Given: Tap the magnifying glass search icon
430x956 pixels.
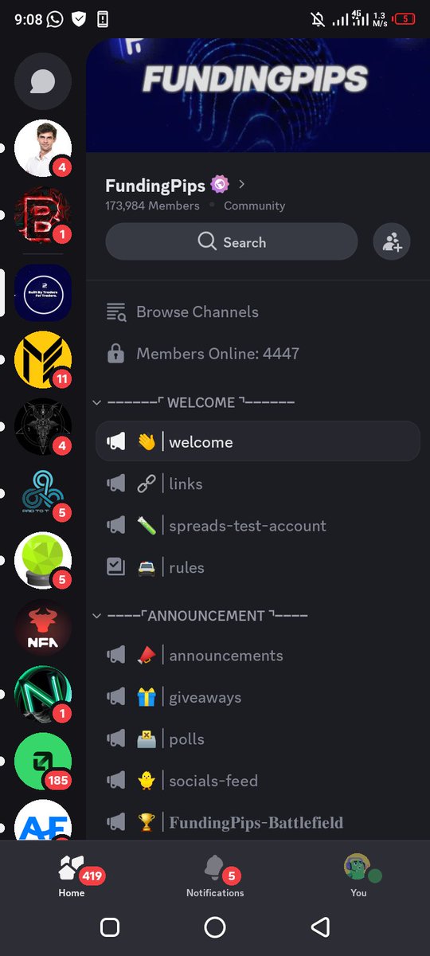Looking at the screenshot, I should [x=207, y=241].
